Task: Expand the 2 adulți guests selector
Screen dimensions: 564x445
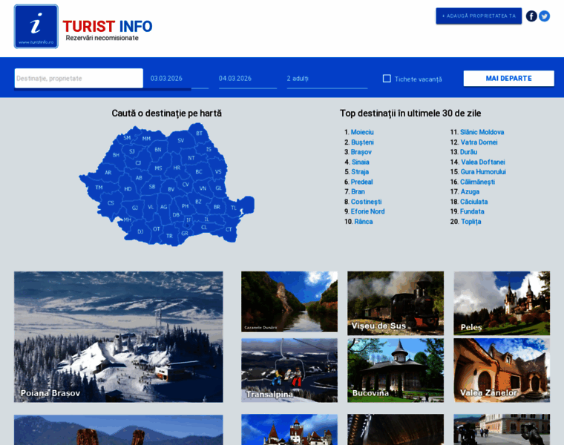Action: click(326, 79)
